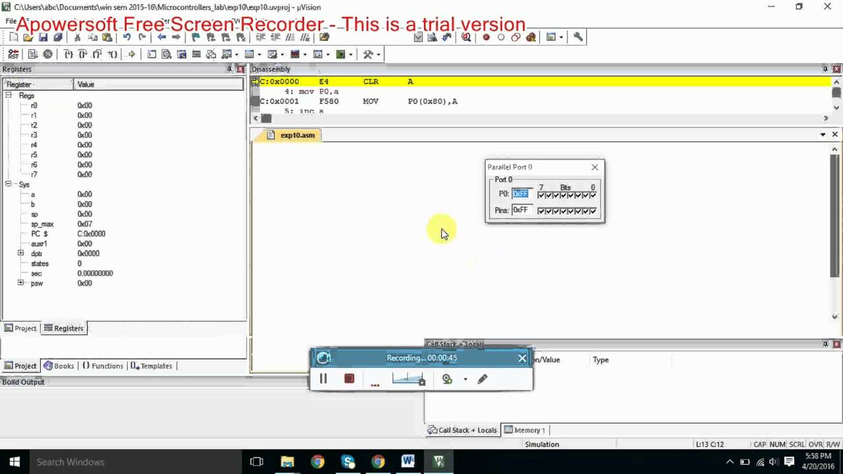Kill all breakpoints icon
The width and height of the screenshot is (843, 474).
tap(531, 37)
